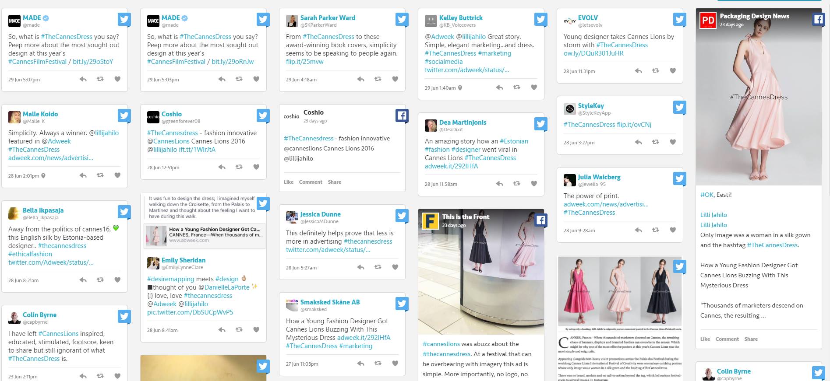Like Jessica Dunne's tweet

point(395,267)
